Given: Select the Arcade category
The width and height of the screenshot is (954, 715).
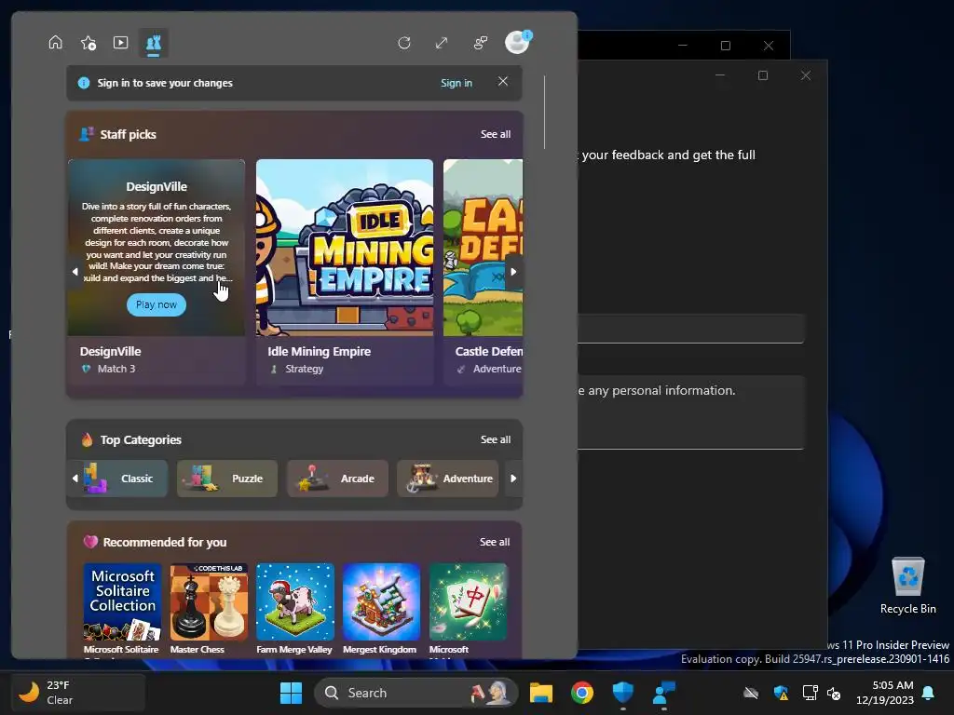Looking at the screenshot, I should pyautogui.click(x=337, y=479).
